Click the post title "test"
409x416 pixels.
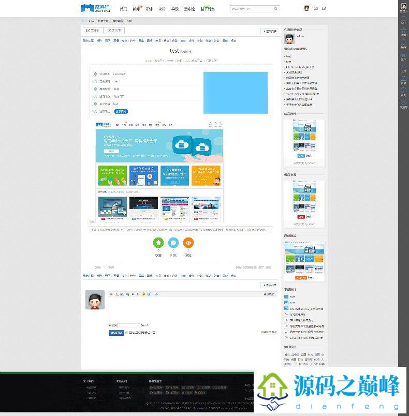tap(174, 51)
